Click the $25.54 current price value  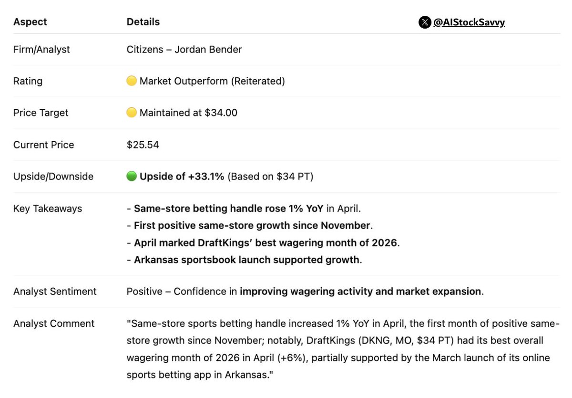(143, 145)
